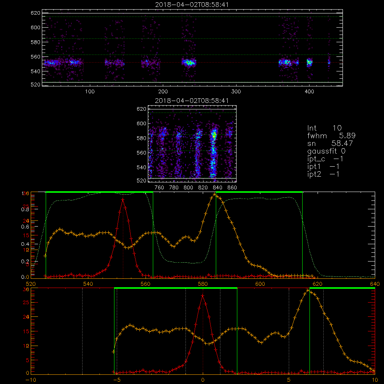Click the timestamp title above the middle image
Image resolution: width=384 pixels, height=384 pixels.
[x=192, y=101]
